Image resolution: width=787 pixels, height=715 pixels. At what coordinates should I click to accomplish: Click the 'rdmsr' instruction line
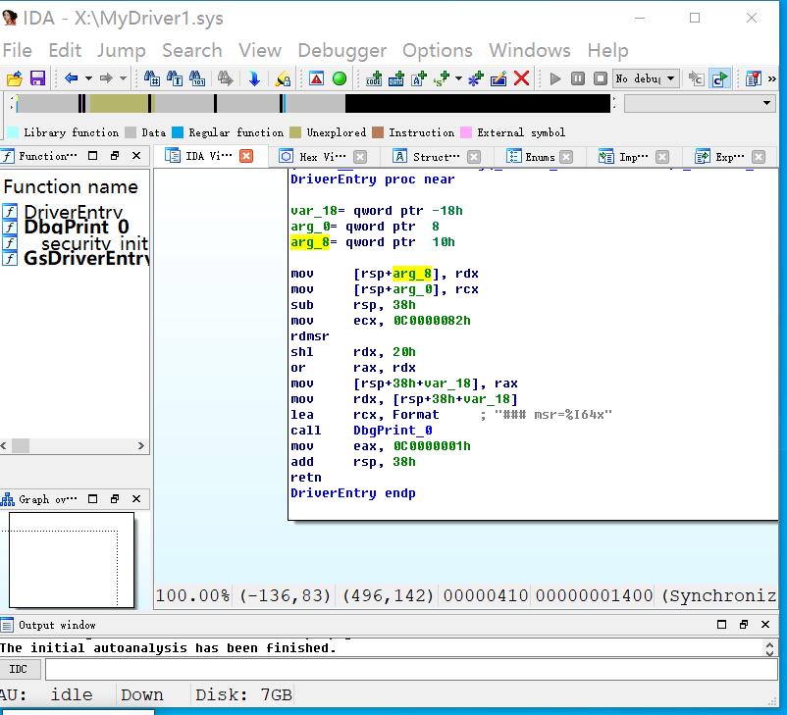(x=310, y=336)
